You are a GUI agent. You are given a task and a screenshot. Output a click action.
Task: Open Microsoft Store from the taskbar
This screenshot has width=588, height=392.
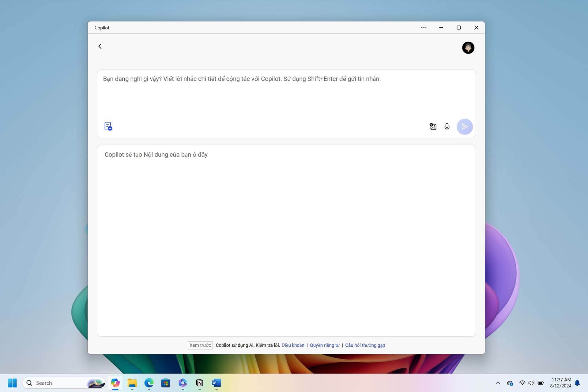coord(166,383)
